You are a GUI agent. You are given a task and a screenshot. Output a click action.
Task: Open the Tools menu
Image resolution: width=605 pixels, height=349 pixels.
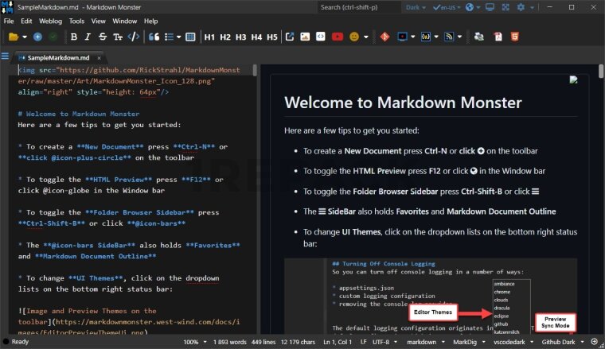pos(76,21)
